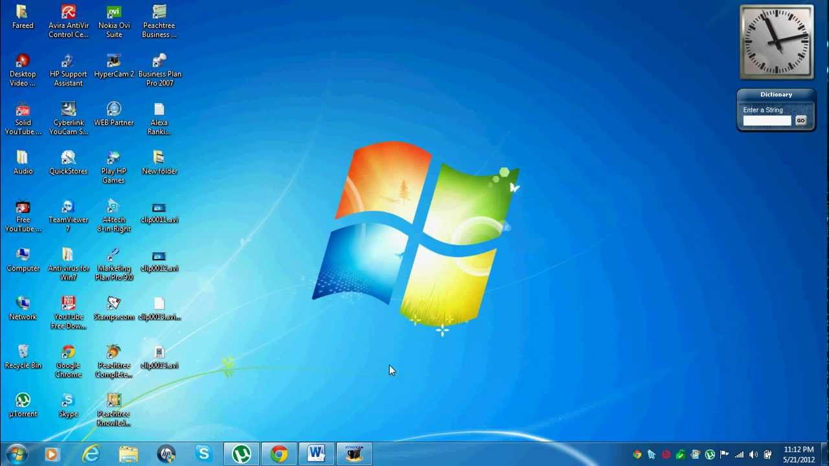This screenshot has width=829, height=466.
Task: Select Peachtree Knowled... desktop icon
Action: (x=114, y=410)
